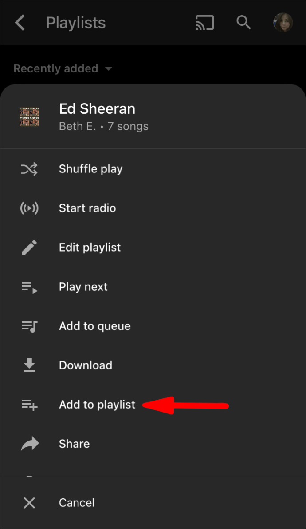Open the account profile avatar
The image size is (306, 529).
pos(283,23)
